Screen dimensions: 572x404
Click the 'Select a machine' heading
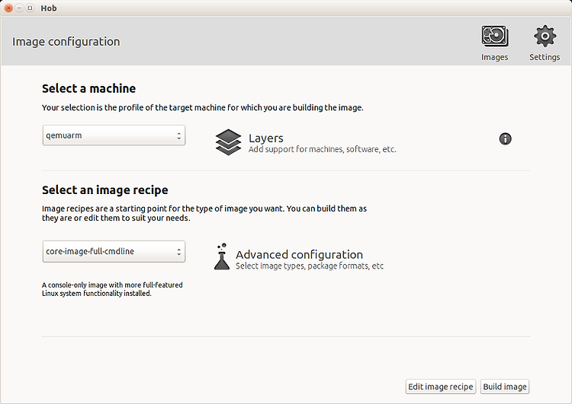88,88
